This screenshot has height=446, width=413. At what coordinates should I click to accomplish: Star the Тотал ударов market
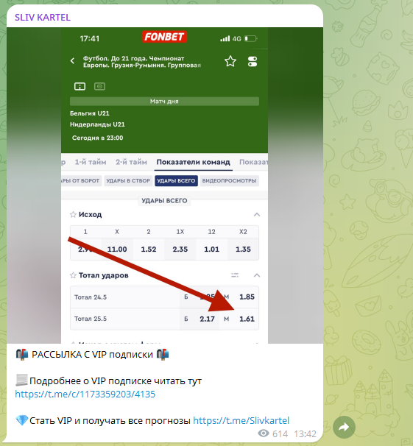[73, 275]
